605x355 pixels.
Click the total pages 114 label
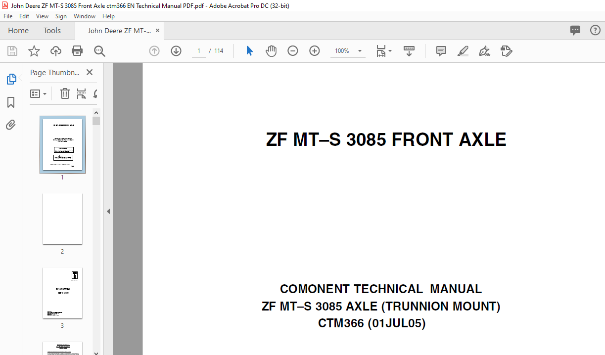(219, 51)
